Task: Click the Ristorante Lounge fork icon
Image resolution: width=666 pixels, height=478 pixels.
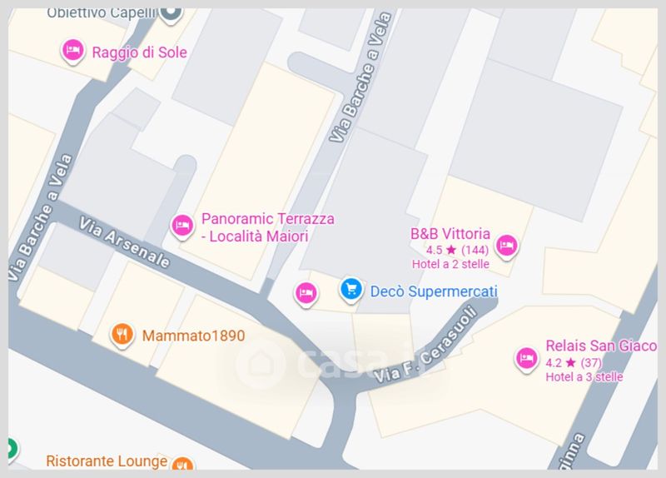Action: [x=182, y=464]
